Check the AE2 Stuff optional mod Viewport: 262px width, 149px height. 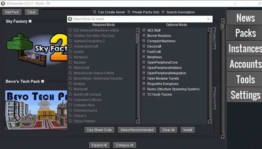click(144, 30)
